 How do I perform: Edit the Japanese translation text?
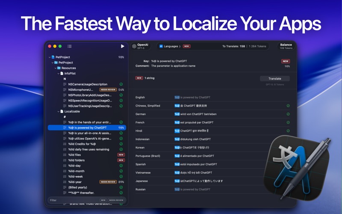pos(199,181)
